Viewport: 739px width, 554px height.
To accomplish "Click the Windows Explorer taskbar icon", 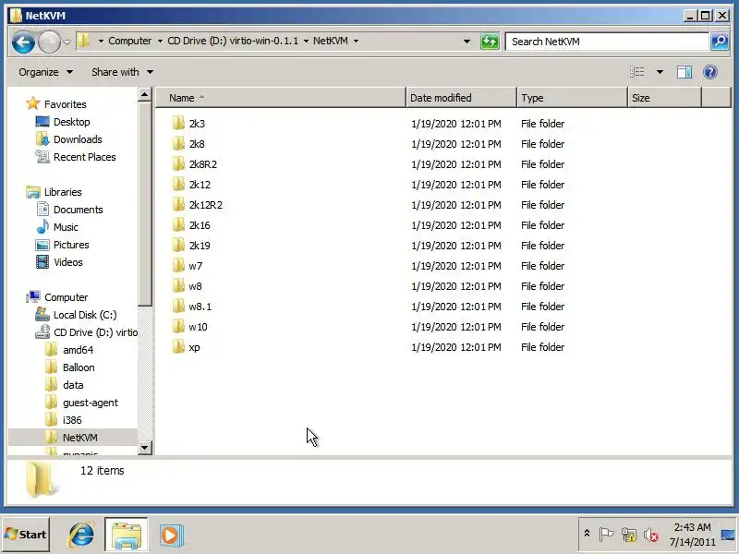I will [x=127, y=535].
